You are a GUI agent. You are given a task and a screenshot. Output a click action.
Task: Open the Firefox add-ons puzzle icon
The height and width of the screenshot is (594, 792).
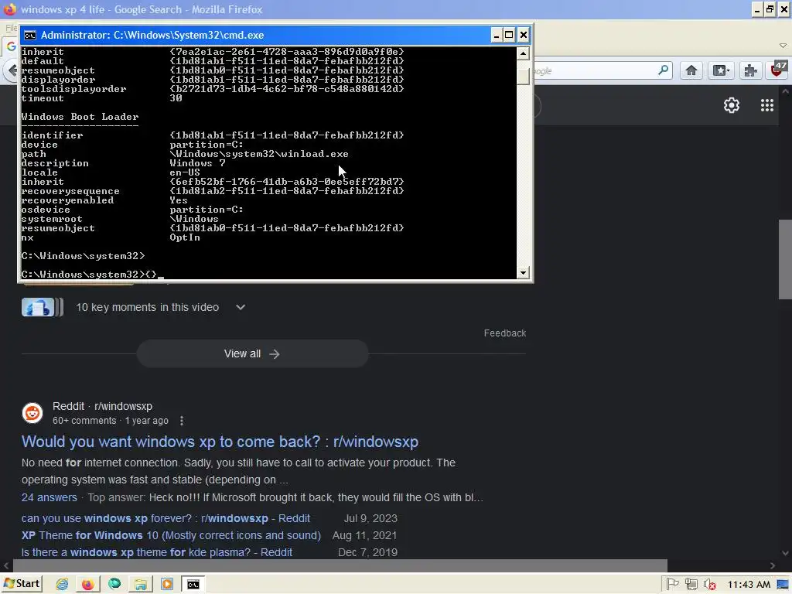(x=750, y=70)
